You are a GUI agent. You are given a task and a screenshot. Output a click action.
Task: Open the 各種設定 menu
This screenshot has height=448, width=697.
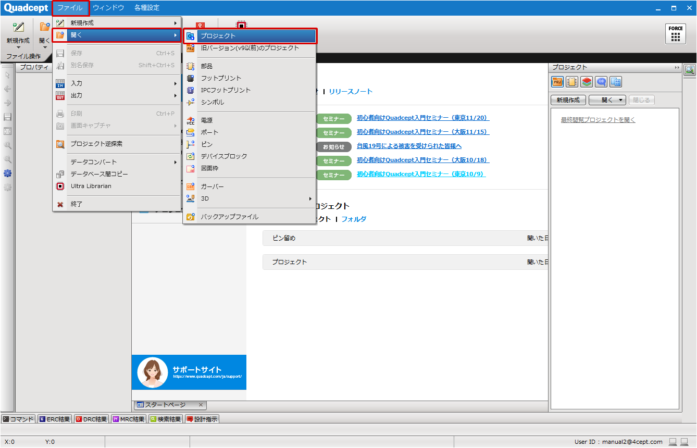point(147,8)
